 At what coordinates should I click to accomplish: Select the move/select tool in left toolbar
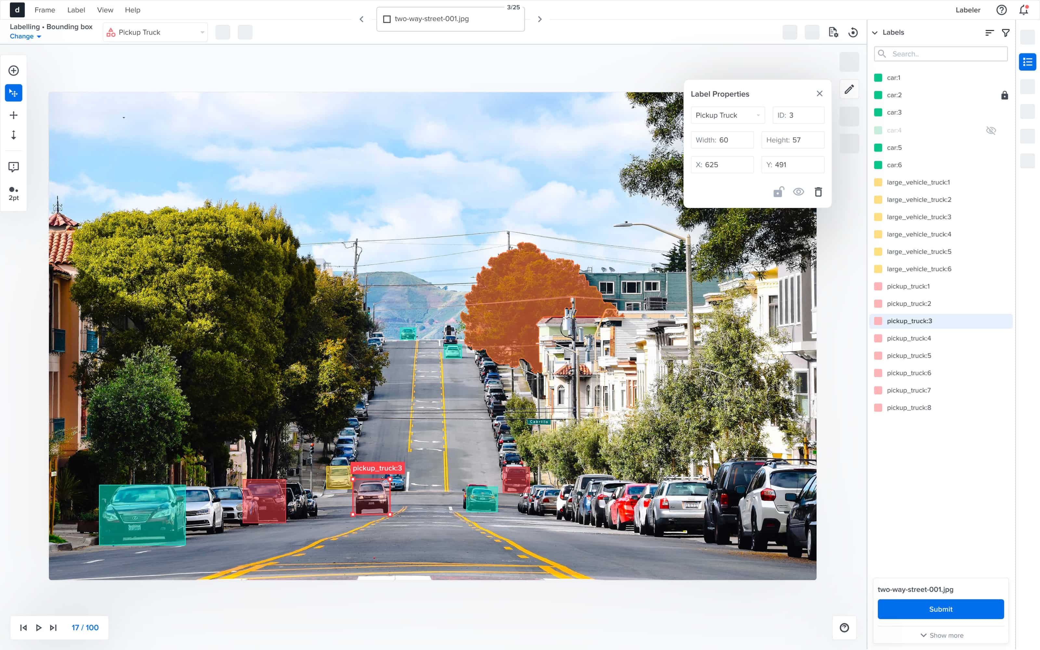[13, 93]
